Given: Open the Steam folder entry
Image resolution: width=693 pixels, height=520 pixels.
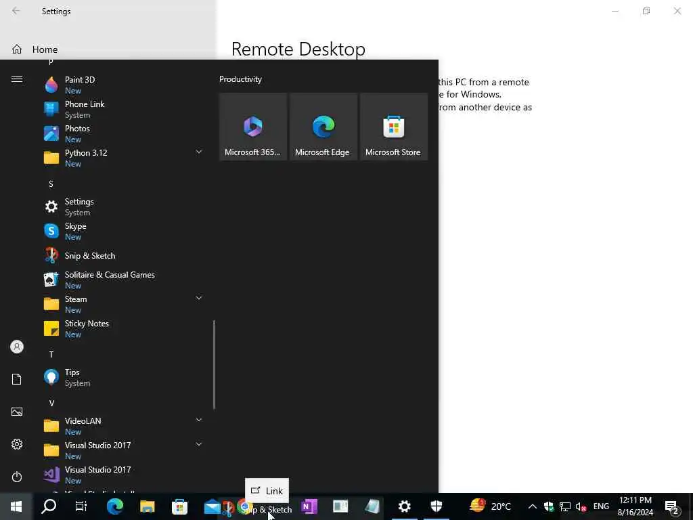Looking at the screenshot, I should pos(122,304).
